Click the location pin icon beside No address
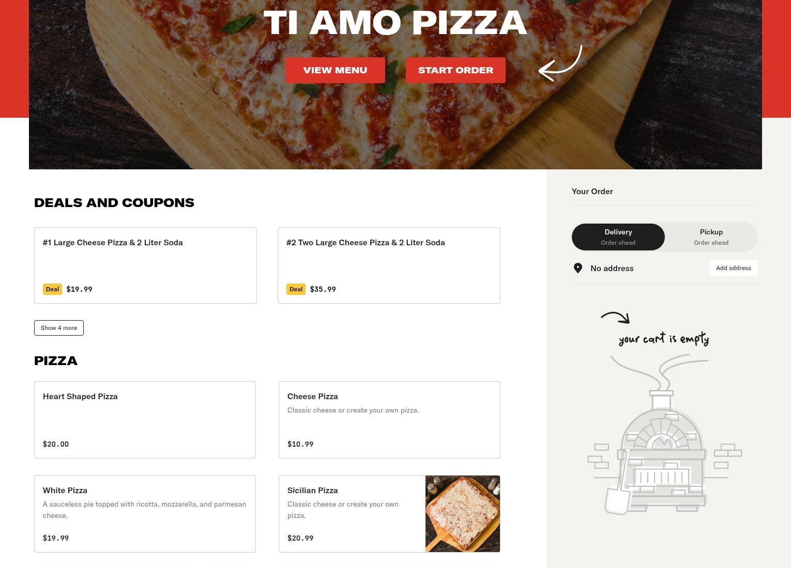This screenshot has height=568, width=791. click(578, 268)
